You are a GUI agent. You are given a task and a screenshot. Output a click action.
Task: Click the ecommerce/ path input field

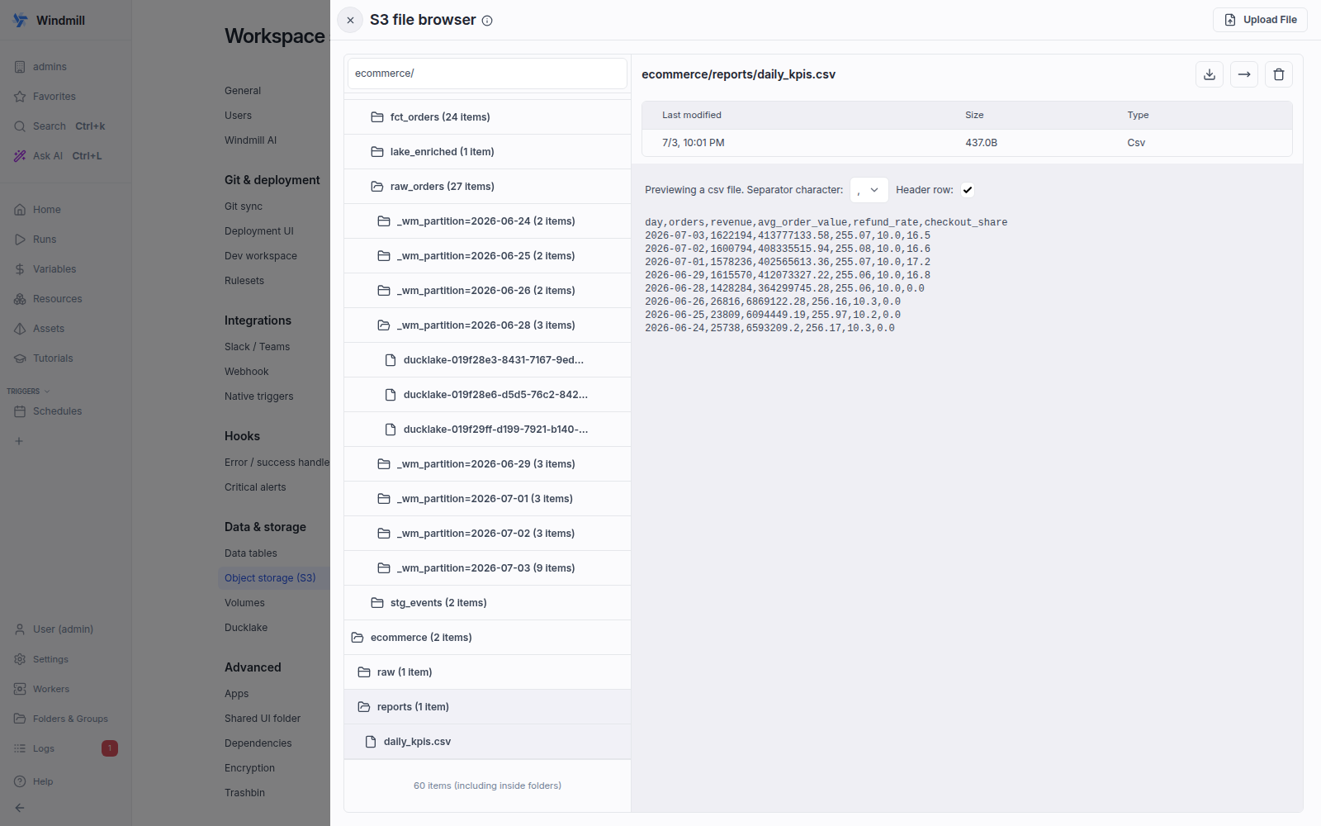pos(487,74)
